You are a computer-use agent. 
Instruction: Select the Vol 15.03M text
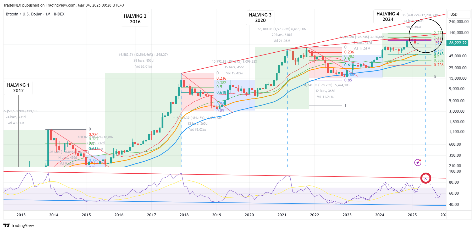197,130
